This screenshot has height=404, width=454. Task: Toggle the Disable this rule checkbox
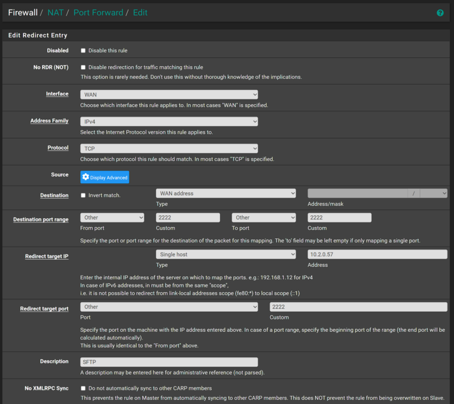(x=83, y=51)
